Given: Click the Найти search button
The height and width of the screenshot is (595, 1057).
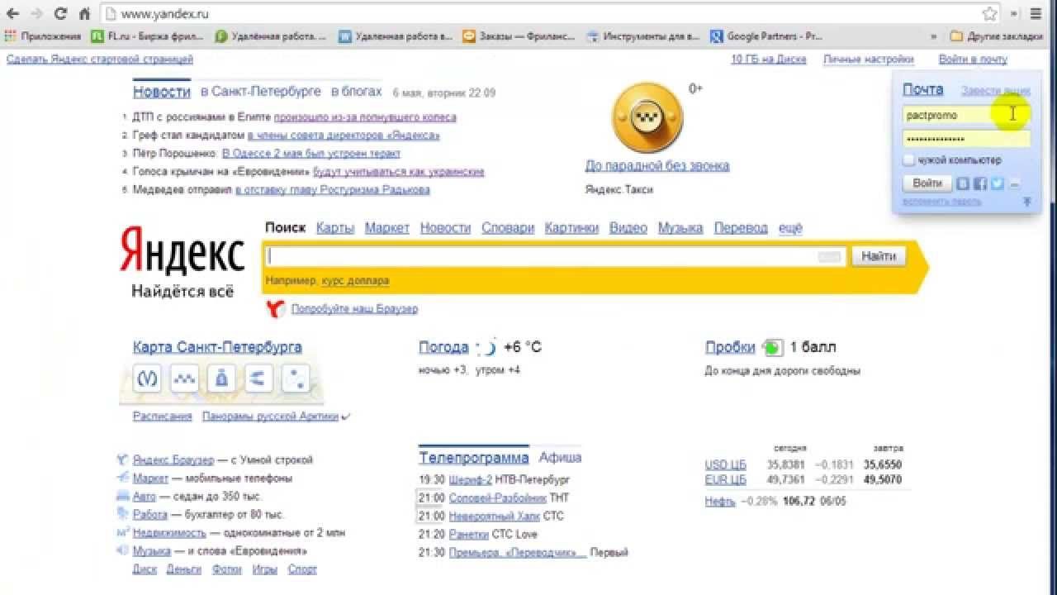Looking at the screenshot, I should pos(879,256).
